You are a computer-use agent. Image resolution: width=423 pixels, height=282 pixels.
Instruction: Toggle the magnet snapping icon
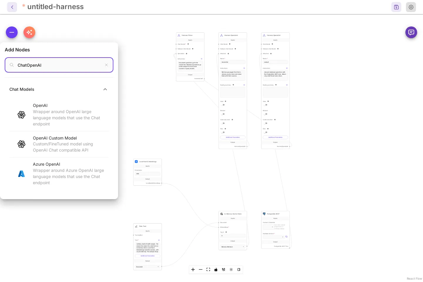point(224,270)
